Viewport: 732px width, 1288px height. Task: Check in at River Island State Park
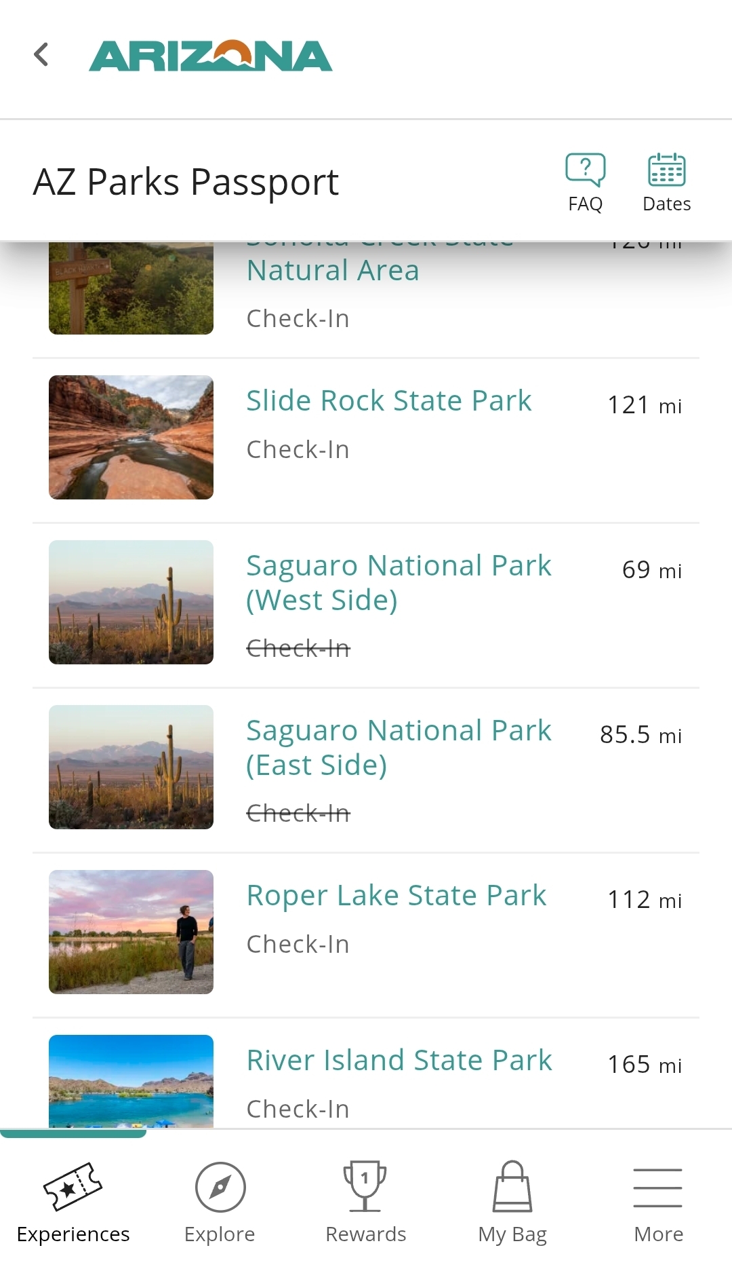(298, 1108)
